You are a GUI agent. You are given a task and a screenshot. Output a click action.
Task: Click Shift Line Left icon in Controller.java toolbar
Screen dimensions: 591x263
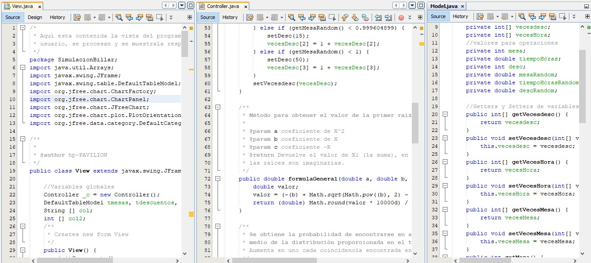pos(378,18)
